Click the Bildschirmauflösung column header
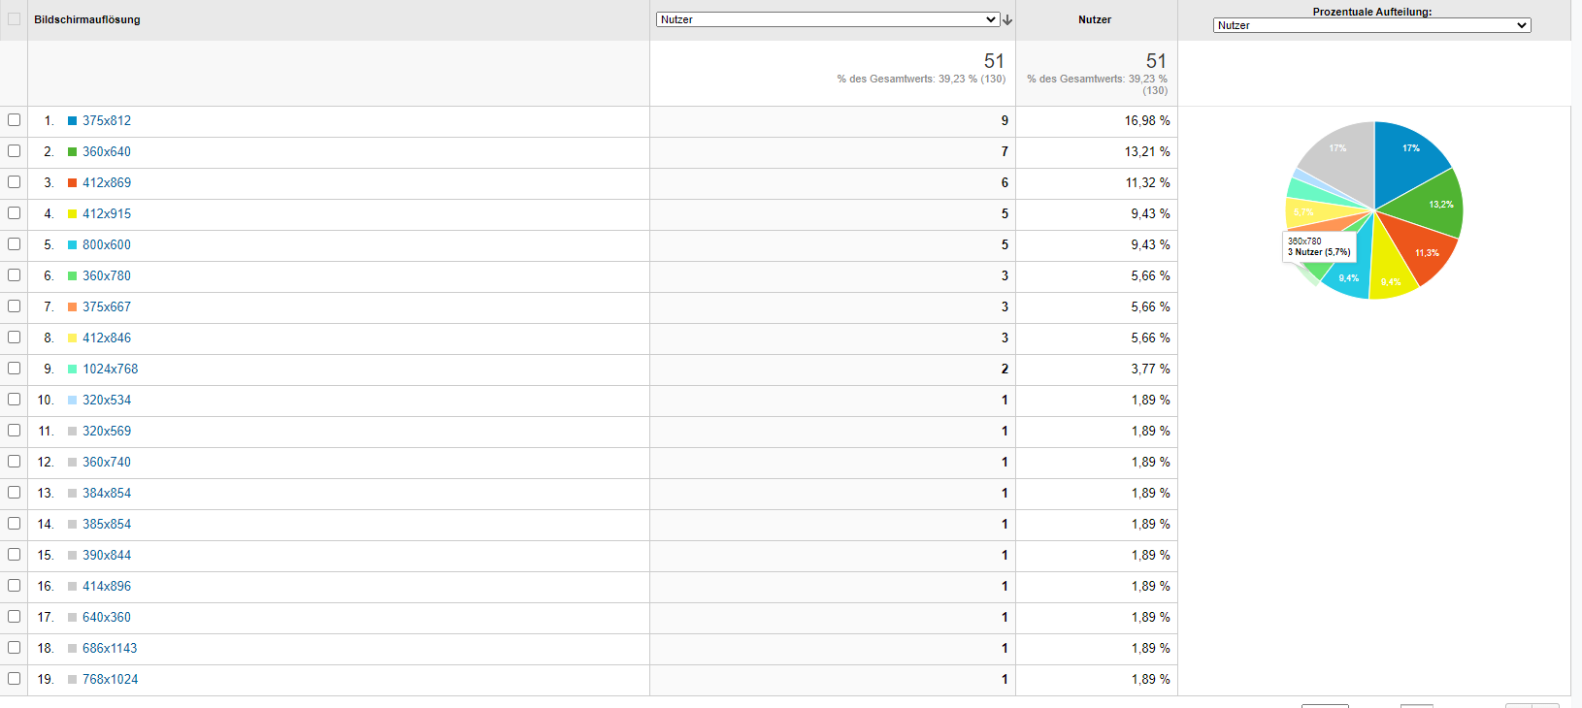 click(x=87, y=19)
